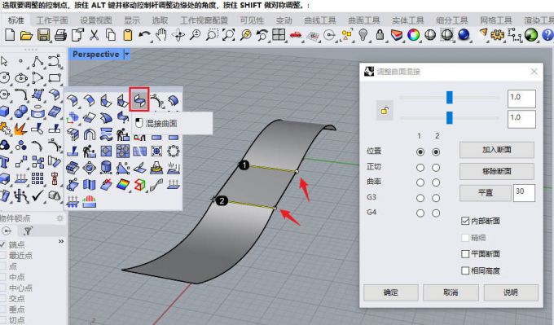554x325 pixels.
Task: Switch to the 标准 toolbar tab
Action: (16, 20)
